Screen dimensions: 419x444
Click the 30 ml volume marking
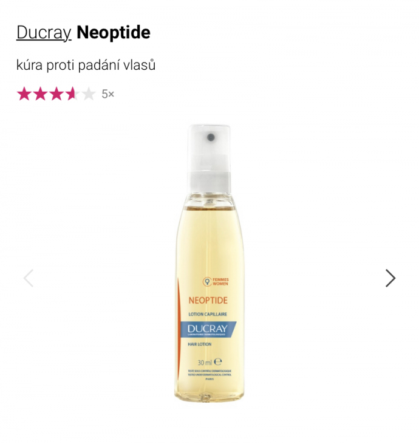point(205,363)
